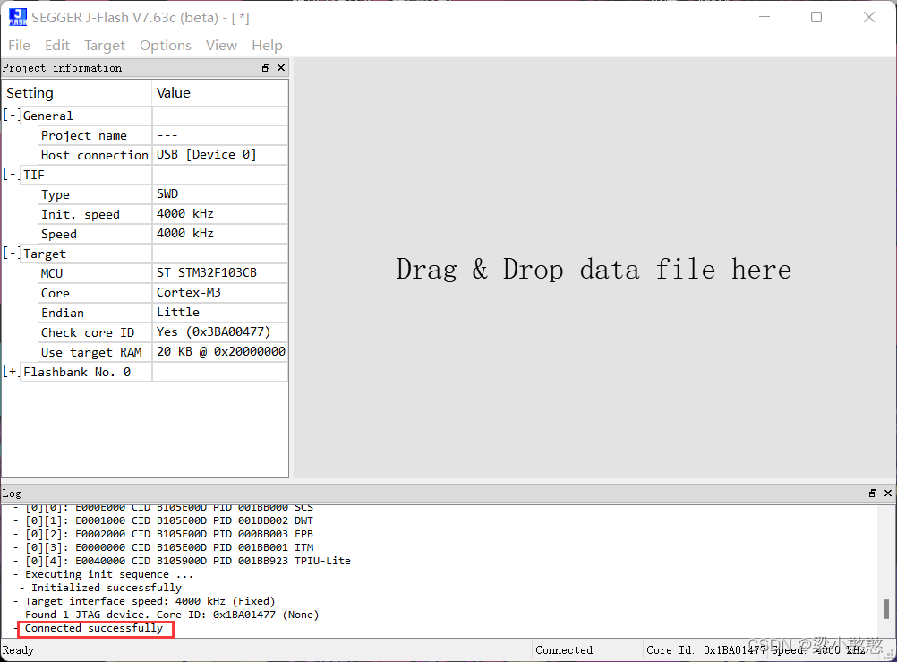Select the Type setting under TIF

[x=163, y=194]
